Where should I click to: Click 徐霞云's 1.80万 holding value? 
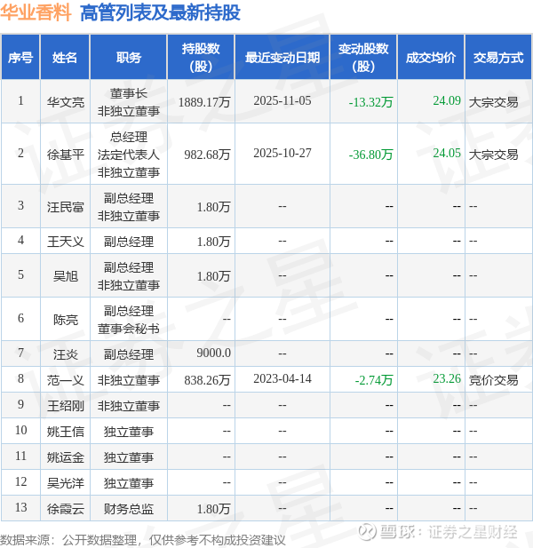point(213,509)
